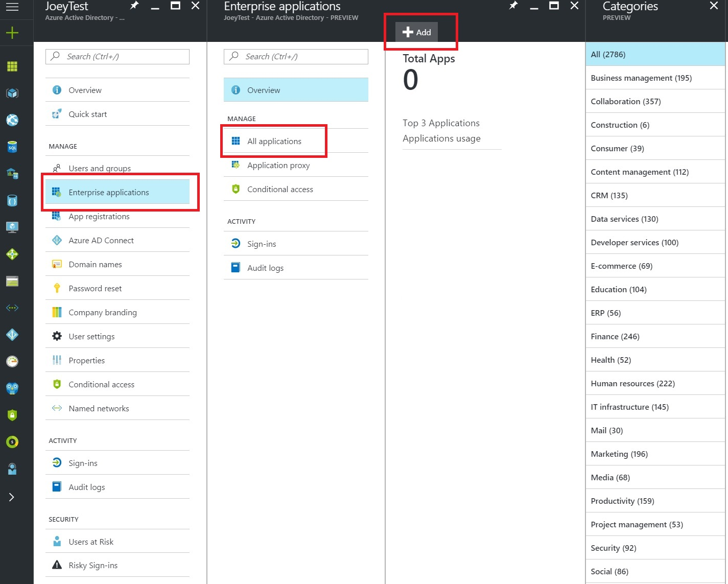728x584 pixels.
Task: Open the green grid All resources icon
Action: [12, 66]
